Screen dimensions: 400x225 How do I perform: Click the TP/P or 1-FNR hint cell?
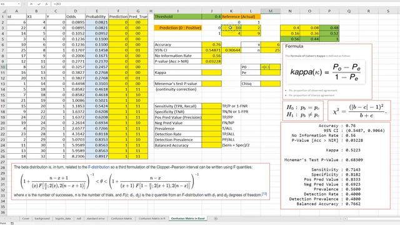click(x=235, y=106)
